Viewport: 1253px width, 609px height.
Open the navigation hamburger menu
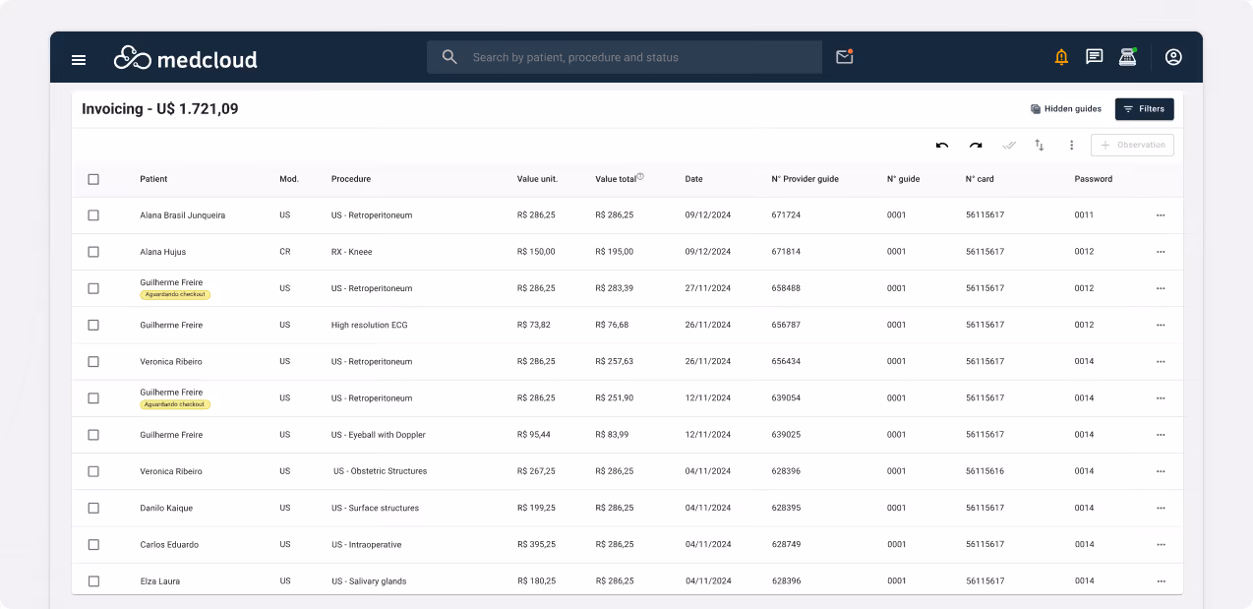(78, 59)
